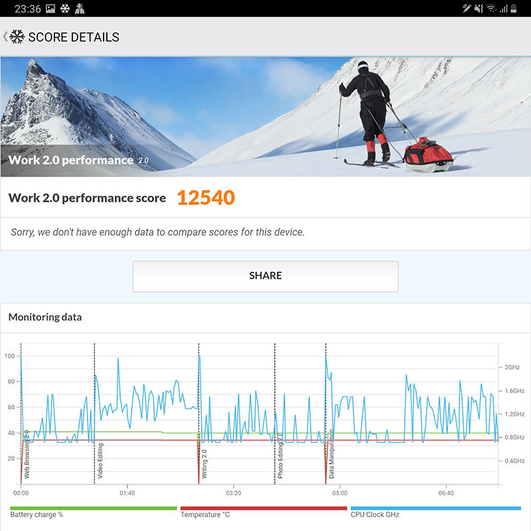The width and height of the screenshot is (531, 531).
Task: Click the SHARE button
Action: tap(265, 276)
